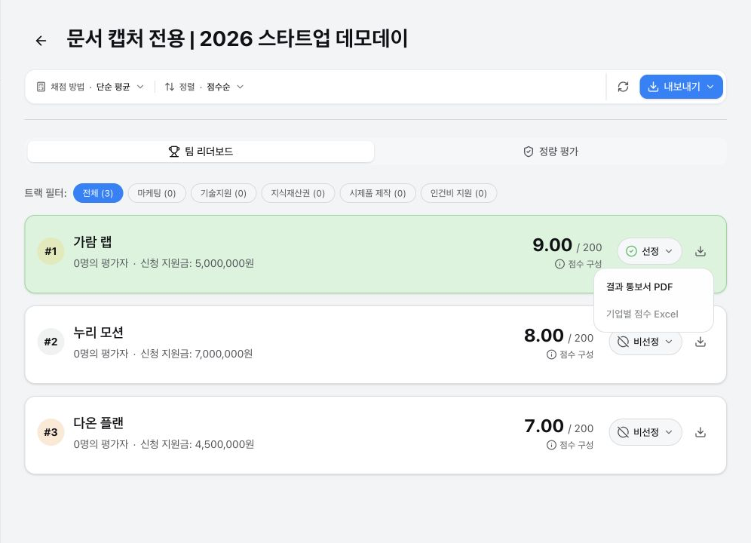Select the 지식재산권 (0) track filter

298,193
